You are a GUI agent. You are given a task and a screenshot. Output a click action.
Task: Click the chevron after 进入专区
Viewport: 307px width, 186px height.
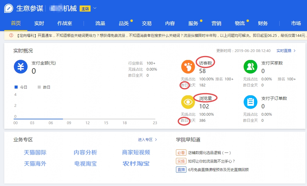tap(156, 139)
